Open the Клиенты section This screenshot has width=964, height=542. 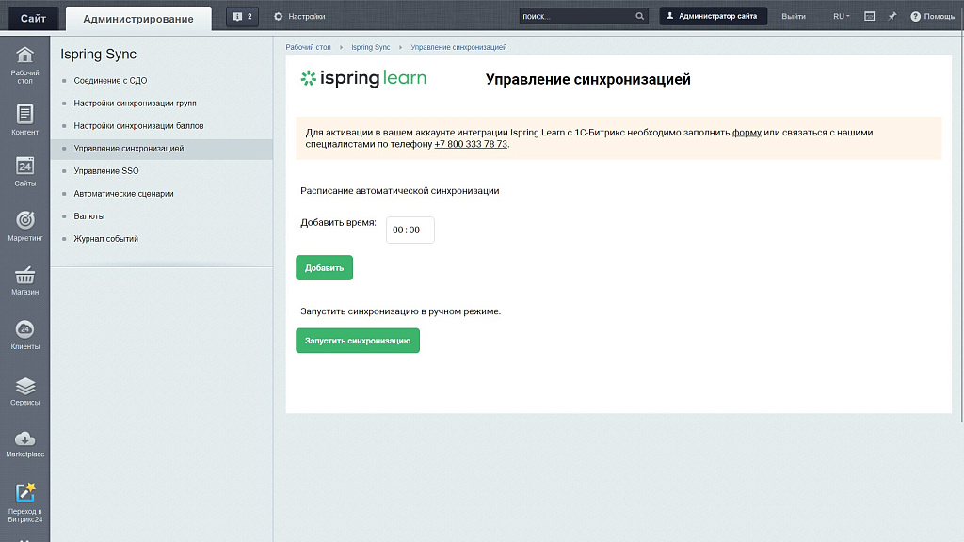coord(26,334)
